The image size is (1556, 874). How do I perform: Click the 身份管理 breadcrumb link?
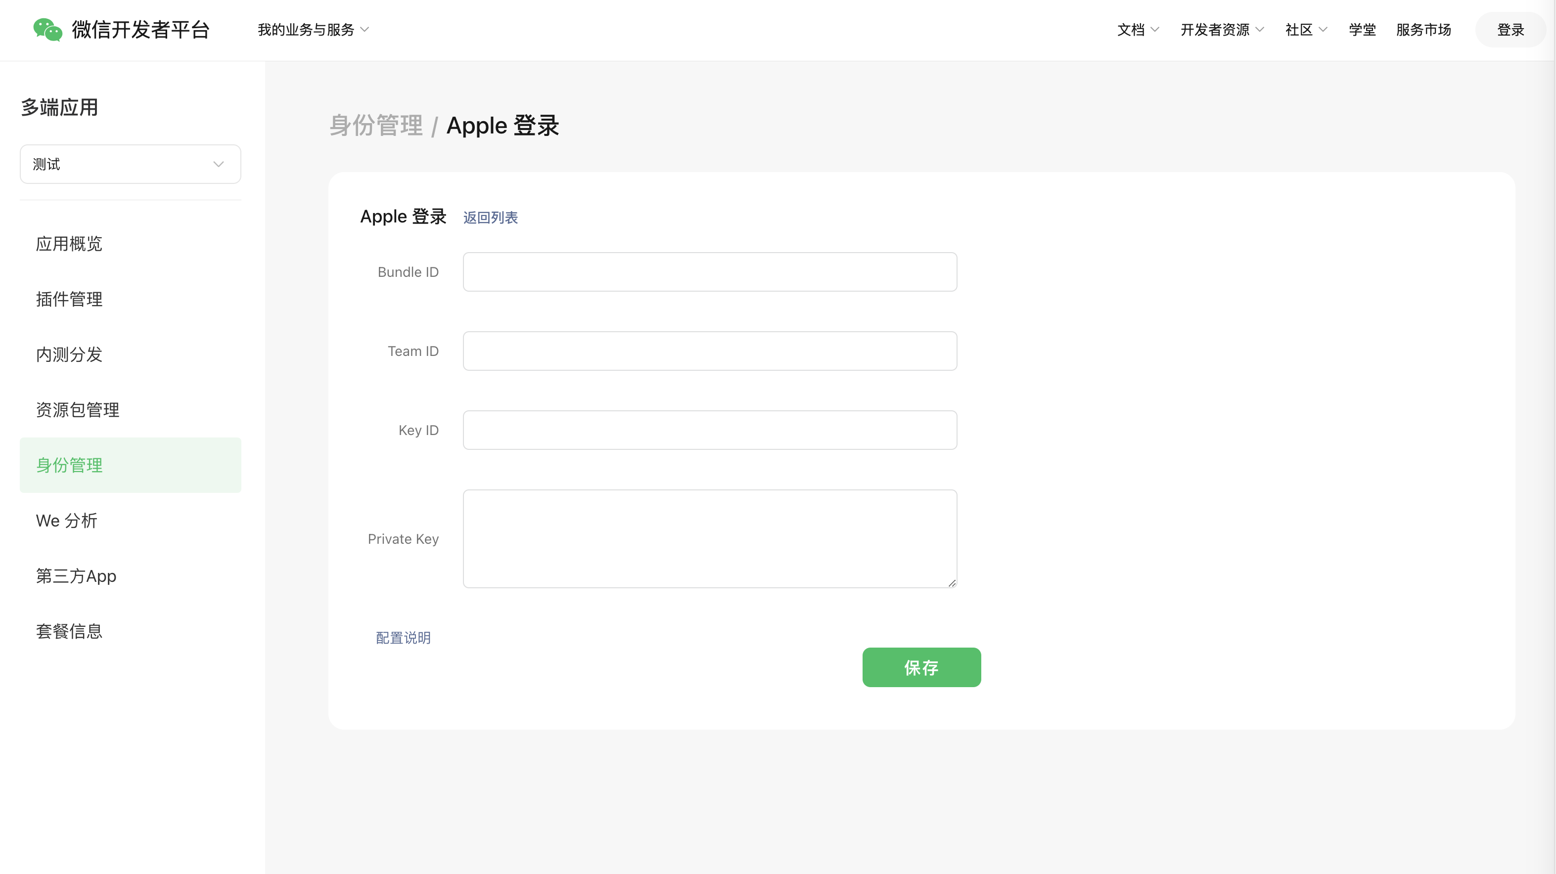376,126
